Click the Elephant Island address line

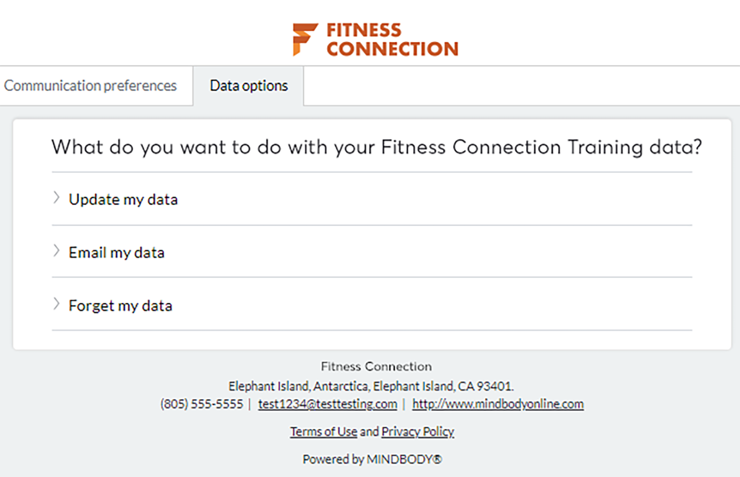[371, 386]
